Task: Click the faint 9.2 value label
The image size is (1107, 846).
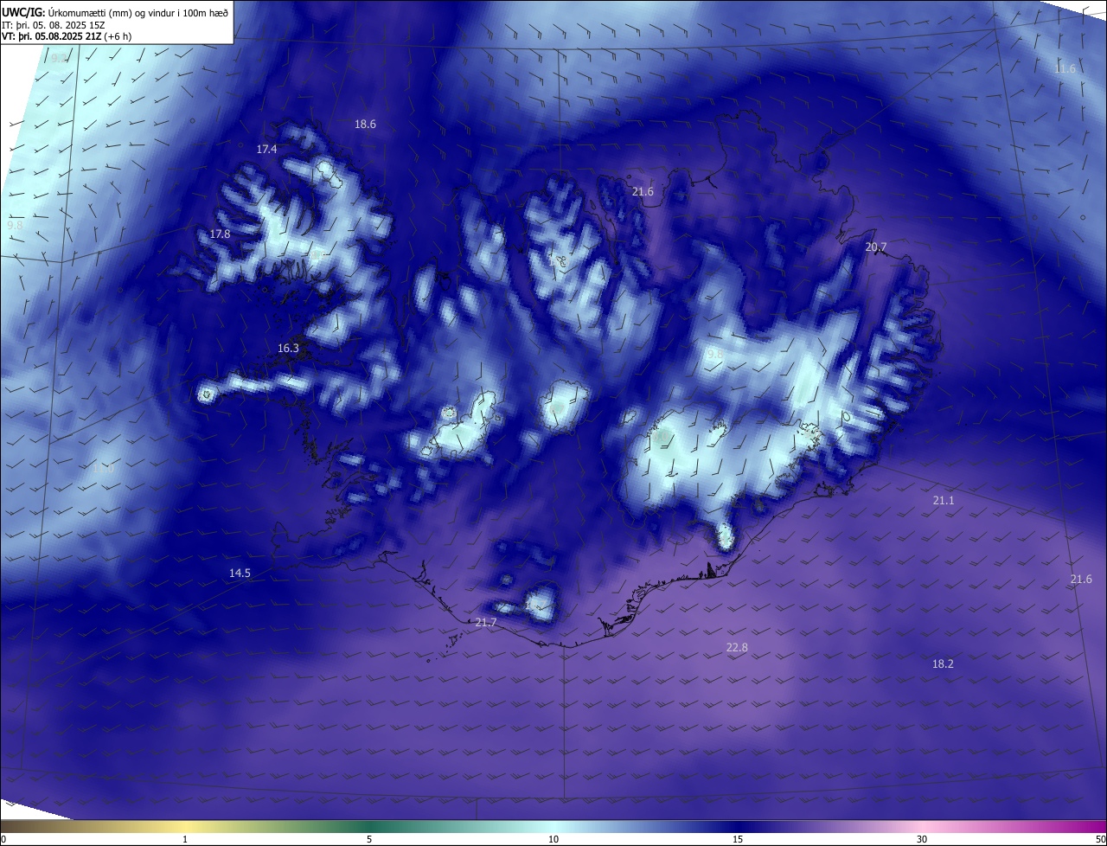Action: (58, 59)
